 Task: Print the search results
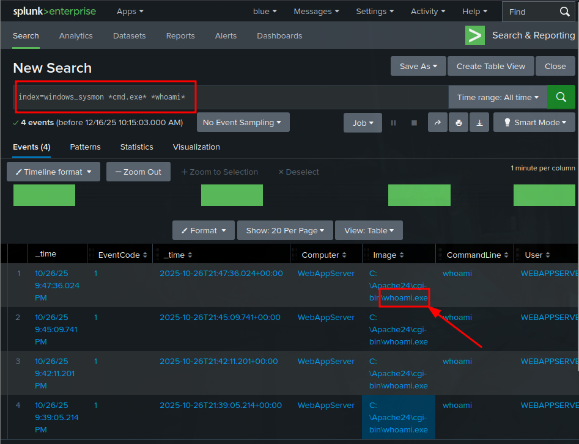pos(459,122)
